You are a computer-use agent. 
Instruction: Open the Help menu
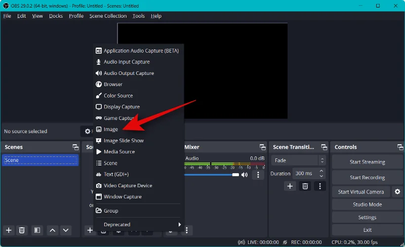(x=156, y=16)
